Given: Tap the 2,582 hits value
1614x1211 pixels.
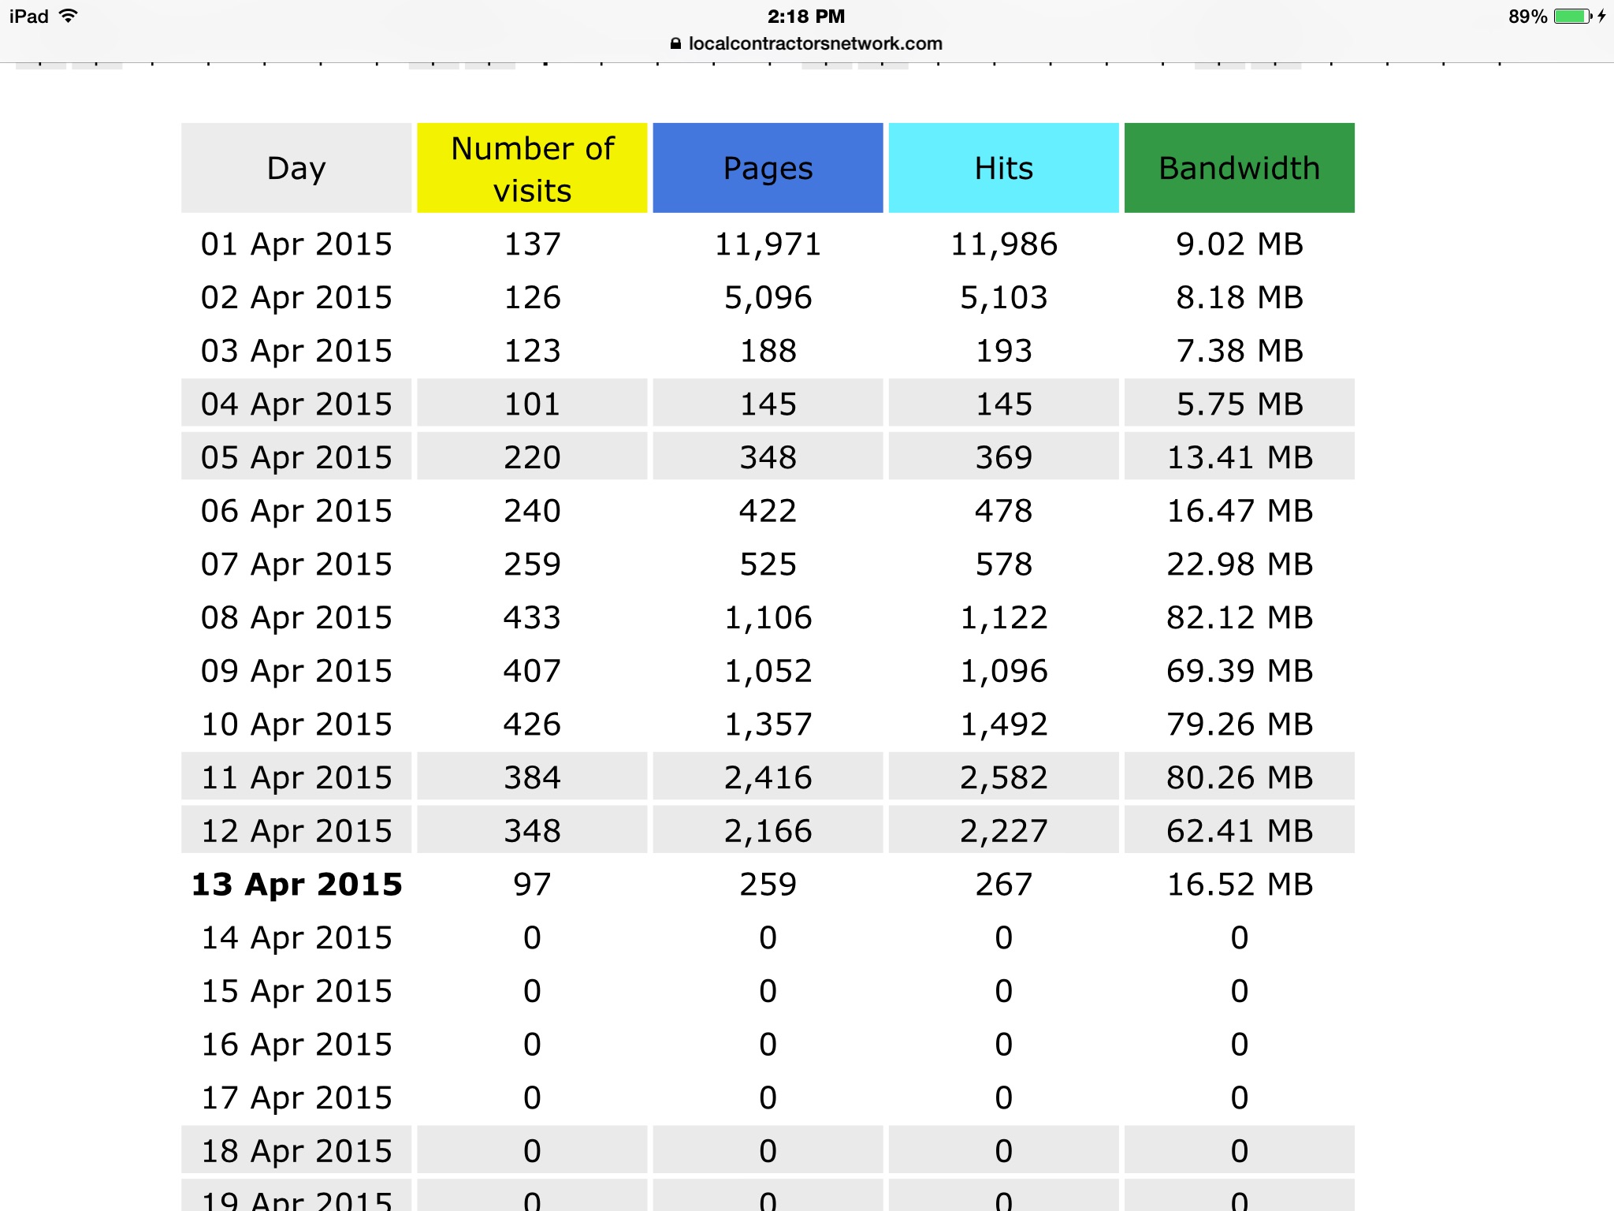Looking at the screenshot, I should (x=1003, y=778).
